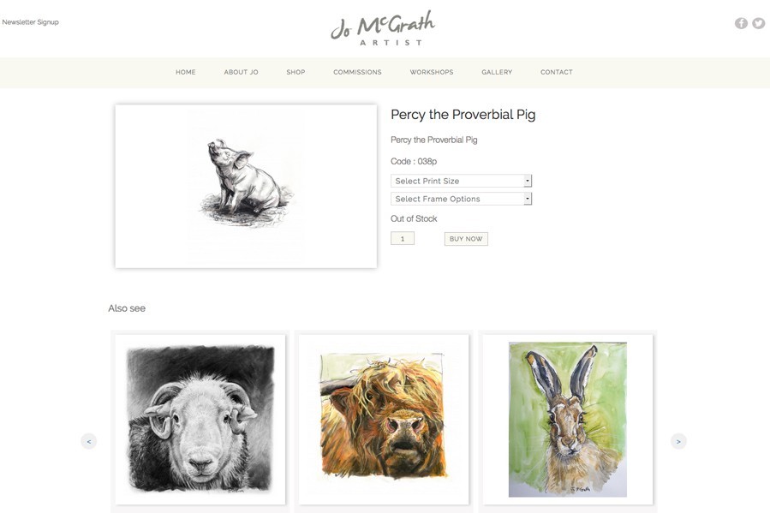Screen dimensions: 770x513
Task: Open the Twitter social icon
Action: [759, 23]
